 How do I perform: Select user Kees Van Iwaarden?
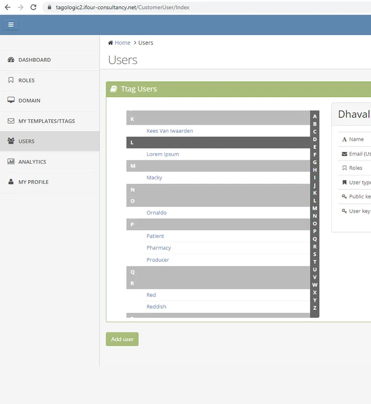pyautogui.click(x=169, y=131)
